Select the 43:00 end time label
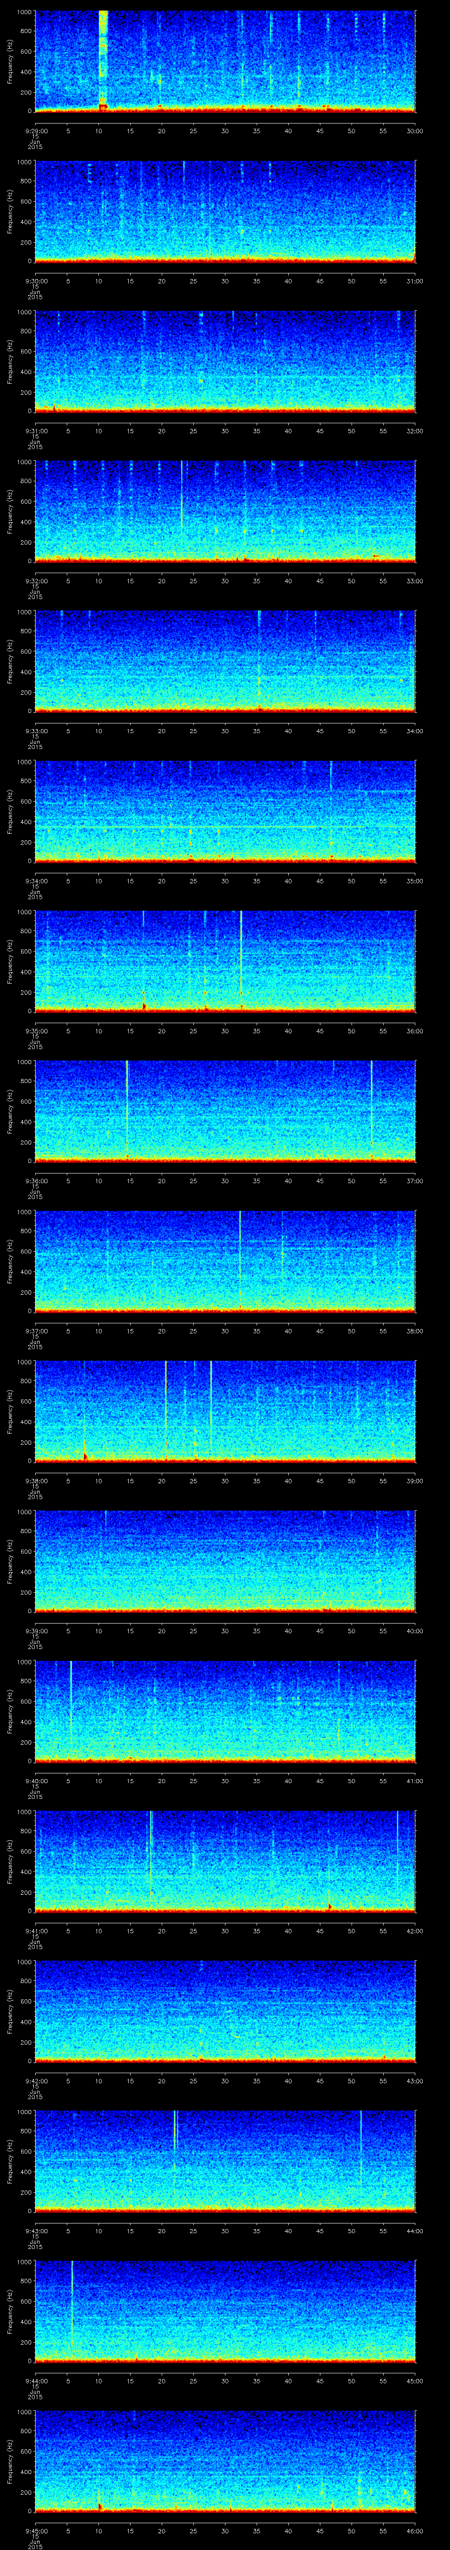This screenshot has height=2550, width=450. pos(415,2081)
